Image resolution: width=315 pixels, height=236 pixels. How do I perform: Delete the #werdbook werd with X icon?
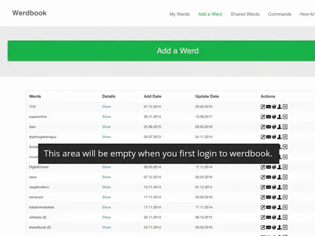click(x=285, y=227)
